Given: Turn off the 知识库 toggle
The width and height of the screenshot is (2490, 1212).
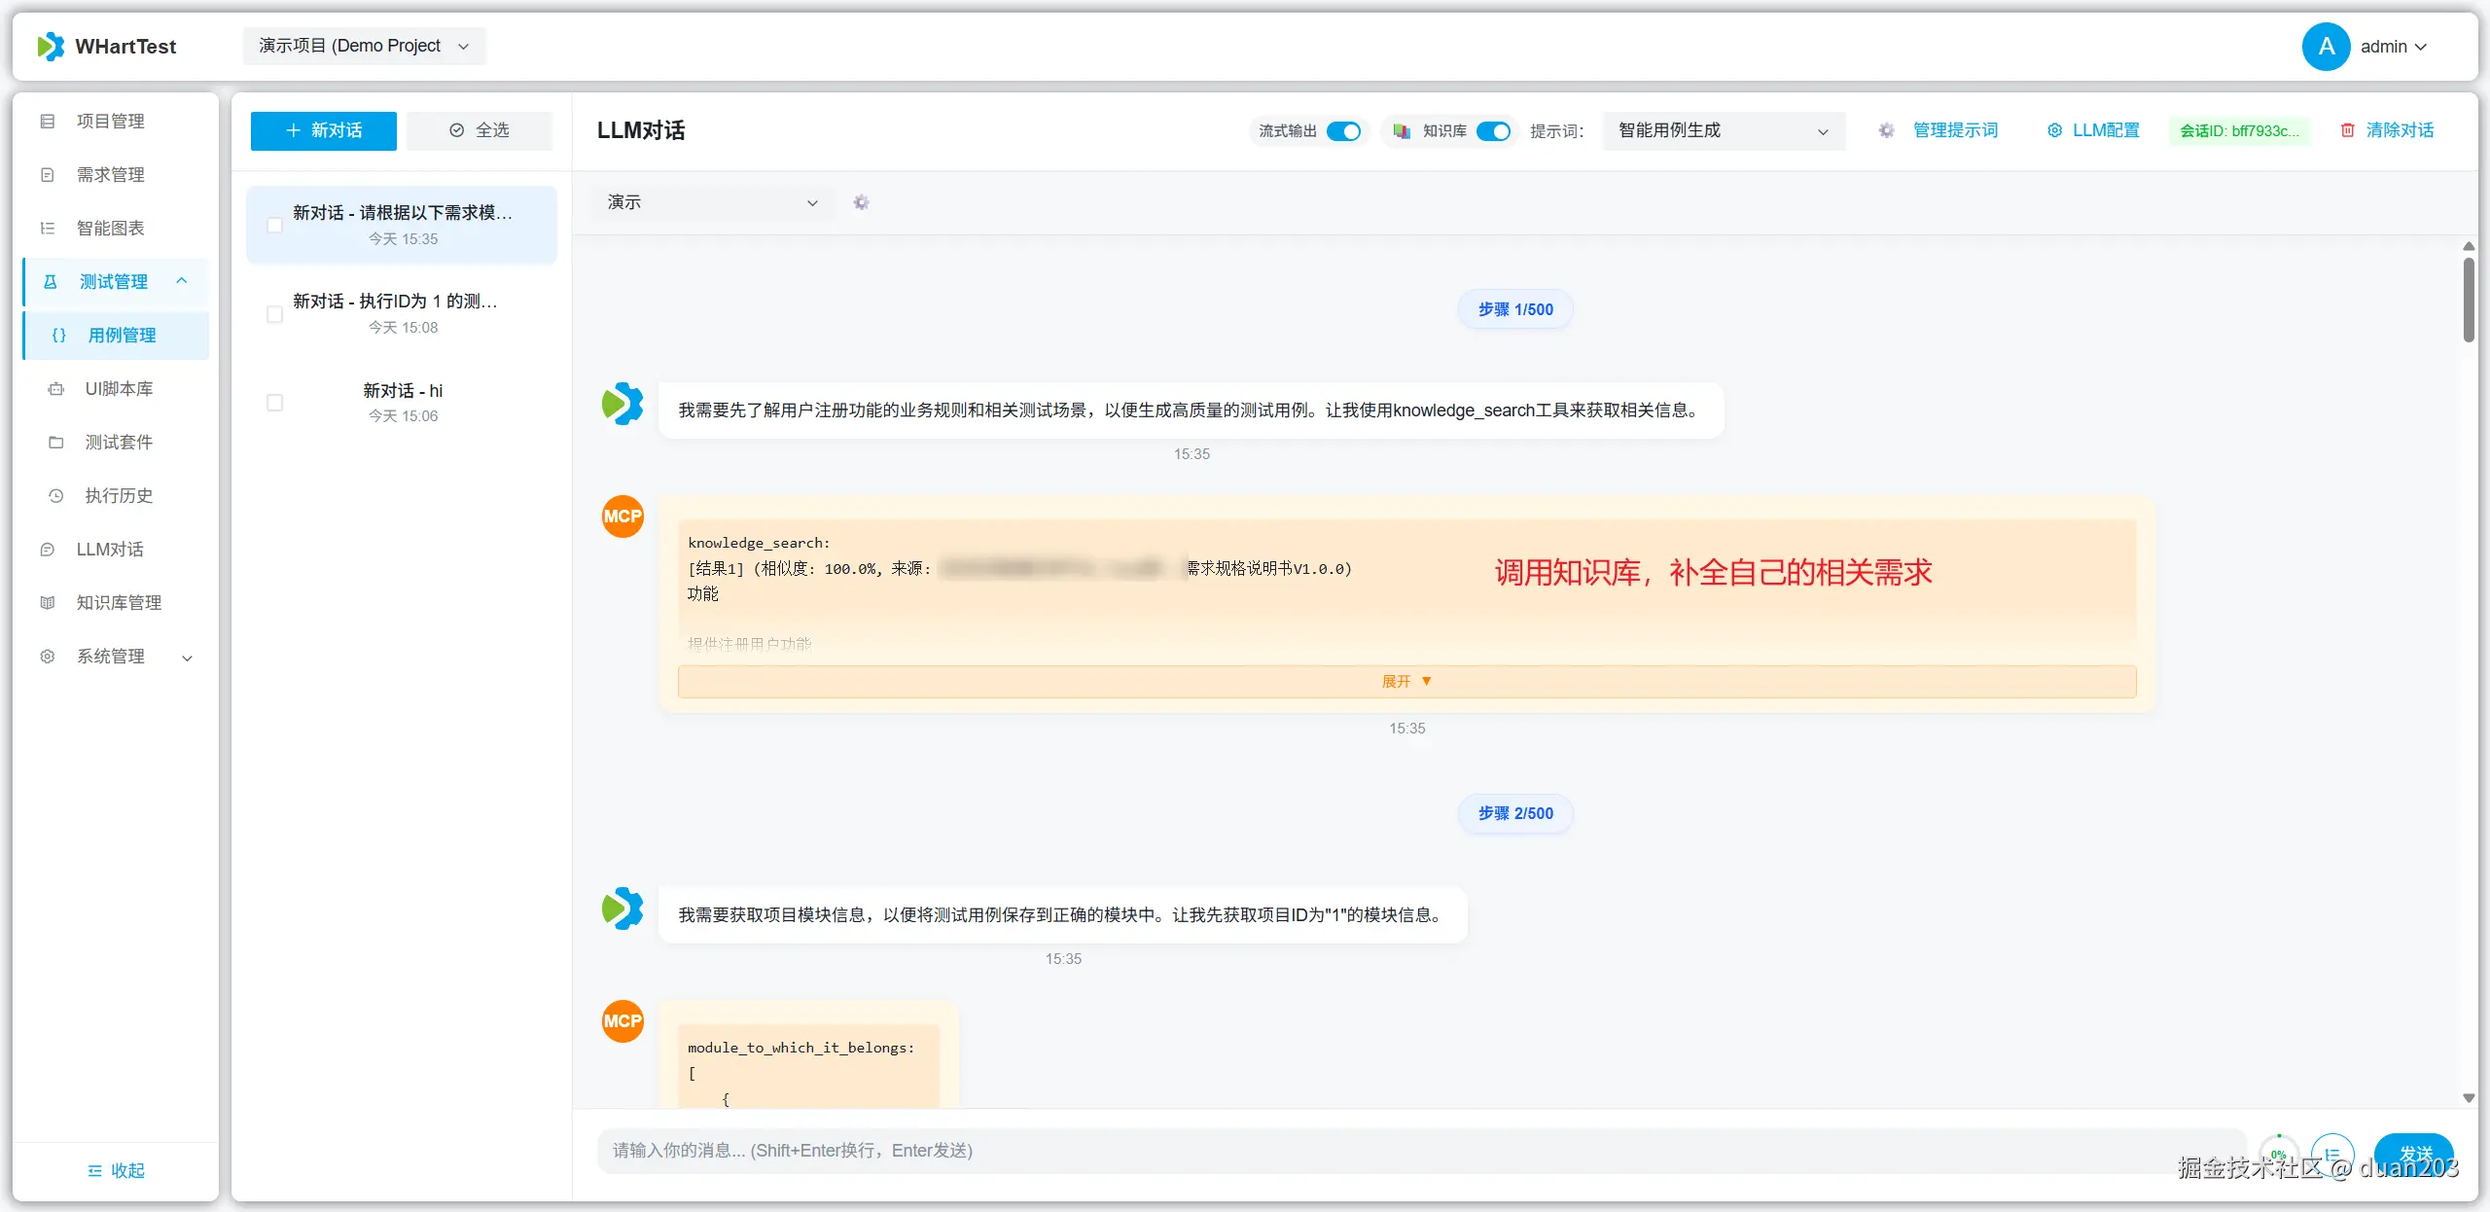Looking at the screenshot, I should (1494, 130).
